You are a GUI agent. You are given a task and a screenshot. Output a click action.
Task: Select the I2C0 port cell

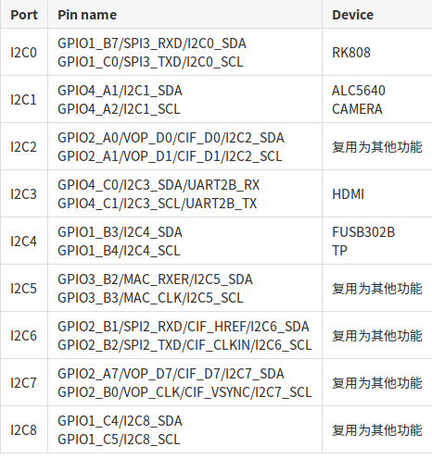click(24, 52)
